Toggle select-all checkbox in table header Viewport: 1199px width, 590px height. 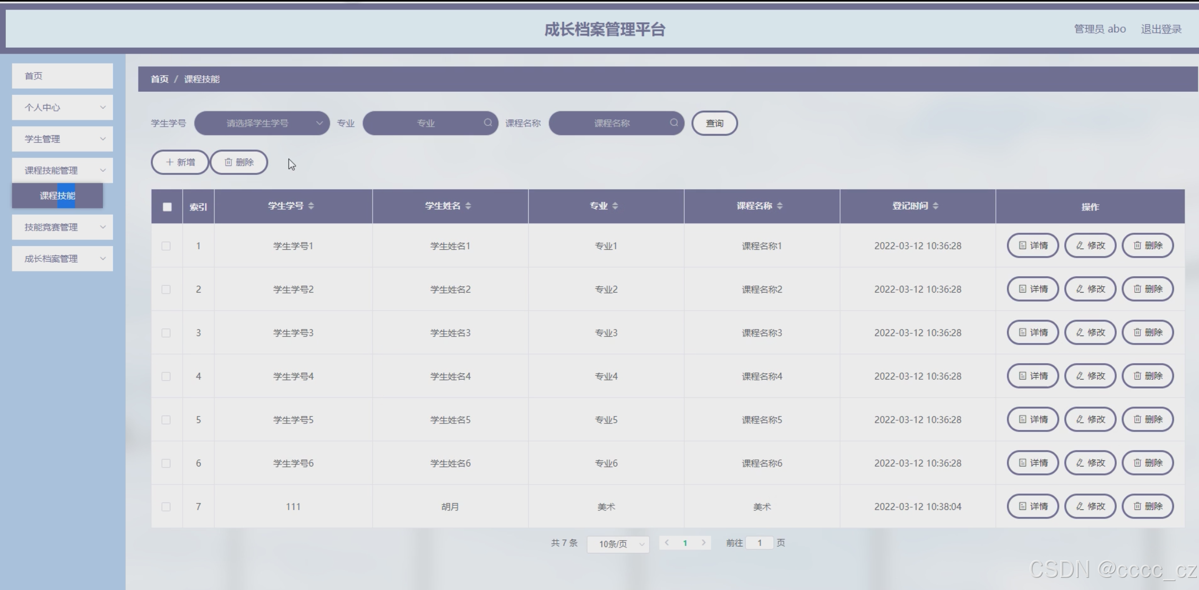pos(167,207)
